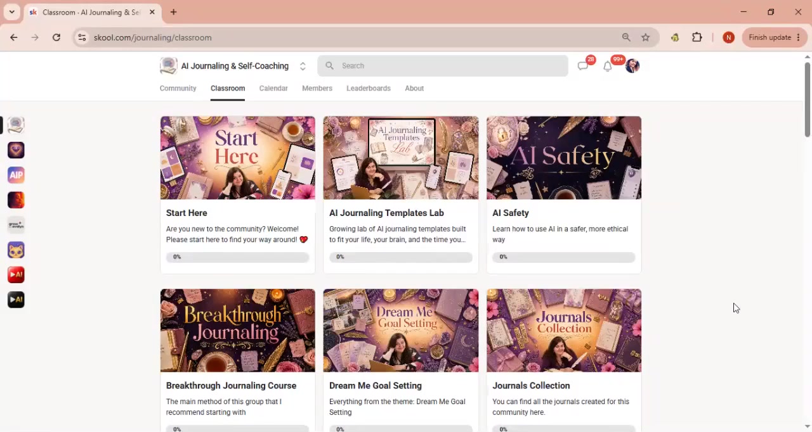This screenshot has height=432, width=812.
Task: Open the Members tab
Action: pyautogui.click(x=317, y=88)
